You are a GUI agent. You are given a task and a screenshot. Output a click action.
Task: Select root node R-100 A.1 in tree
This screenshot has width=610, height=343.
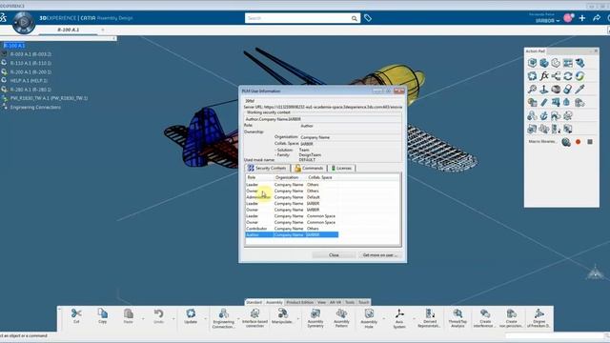pos(14,46)
